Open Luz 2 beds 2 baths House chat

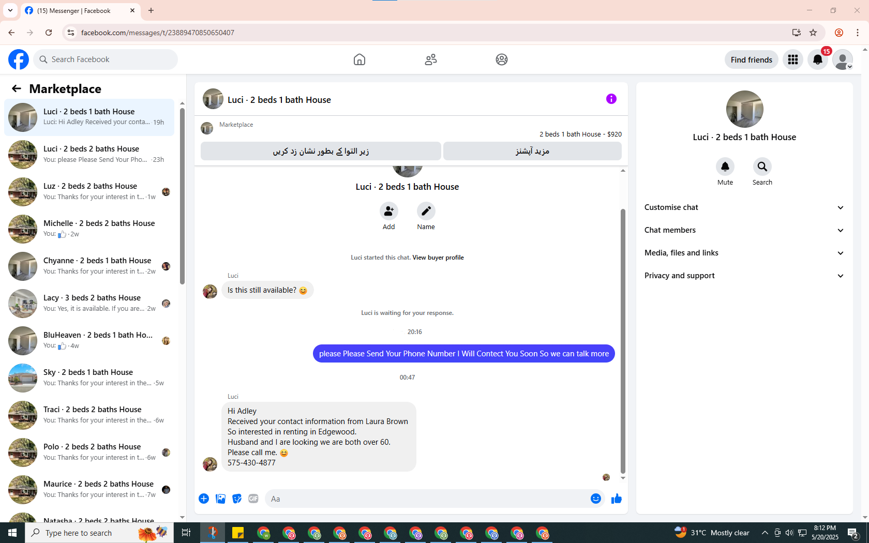click(x=89, y=192)
